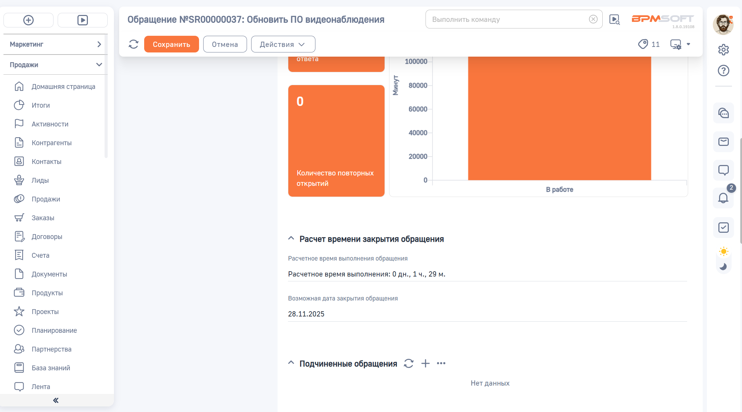Open the omnichannel chat icon

coord(724,113)
